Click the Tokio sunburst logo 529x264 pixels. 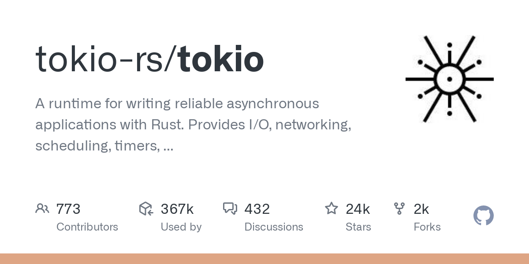[x=449, y=79]
